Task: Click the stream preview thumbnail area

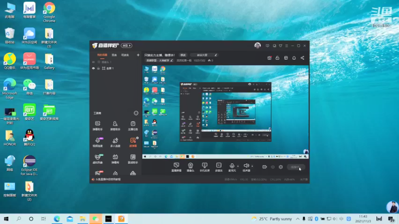Action: point(225,112)
